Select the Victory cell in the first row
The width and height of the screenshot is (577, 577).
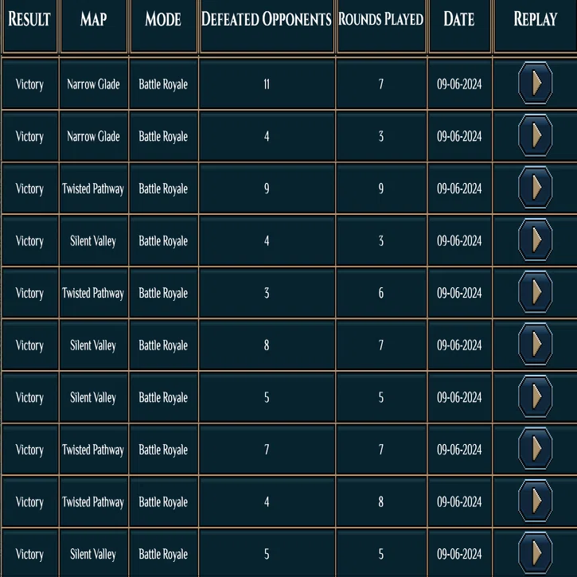click(29, 84)
